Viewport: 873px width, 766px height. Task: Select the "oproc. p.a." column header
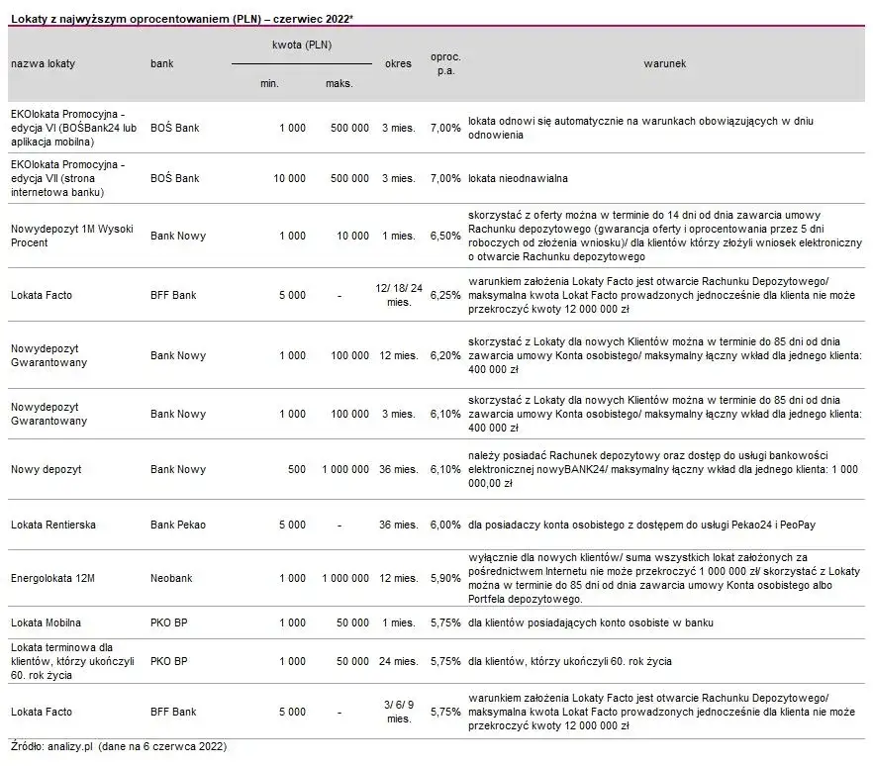point(445,63)
